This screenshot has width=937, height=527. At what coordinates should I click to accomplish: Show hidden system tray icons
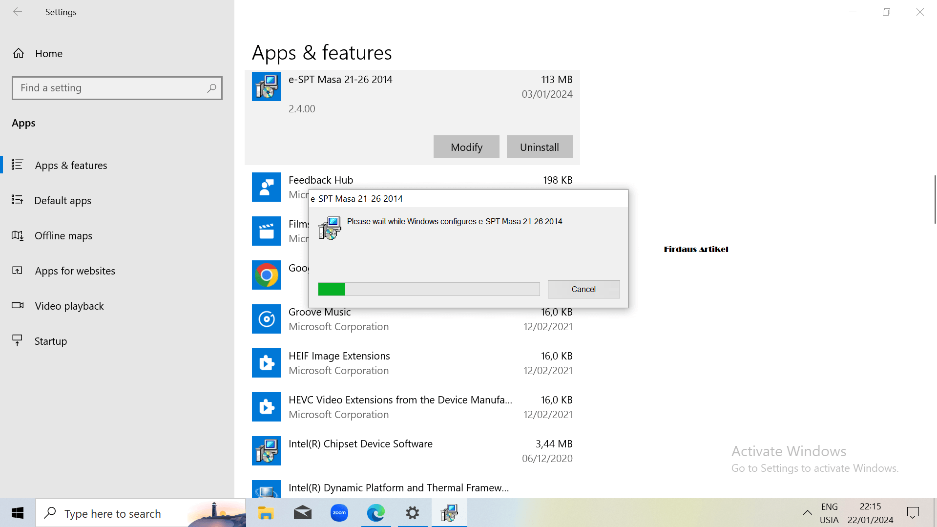pyautogui.click(x=808, y=513)
